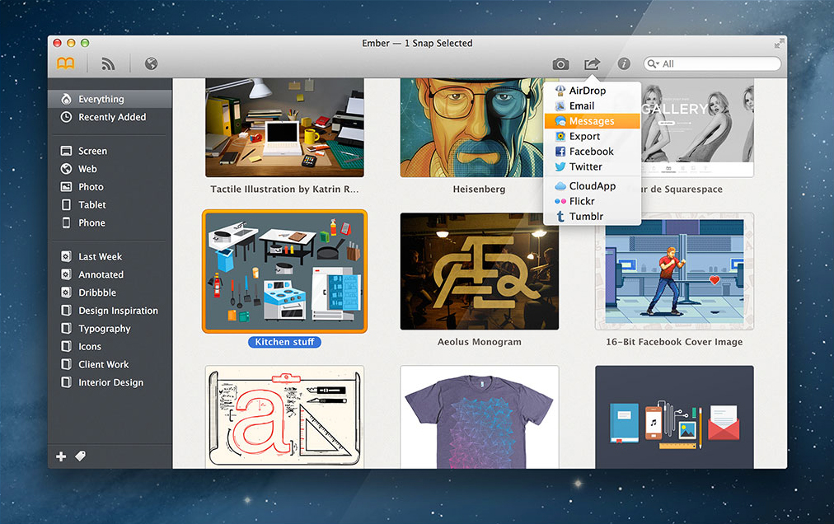
Task: Select the Aeolus Monogram thumbnail
Action: tap(480, 271)
